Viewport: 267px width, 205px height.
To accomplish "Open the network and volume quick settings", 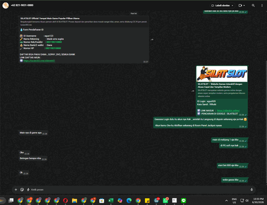I will (x=245, y=201).
